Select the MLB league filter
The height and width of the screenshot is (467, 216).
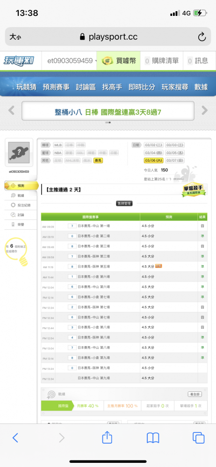coord(58,145)
